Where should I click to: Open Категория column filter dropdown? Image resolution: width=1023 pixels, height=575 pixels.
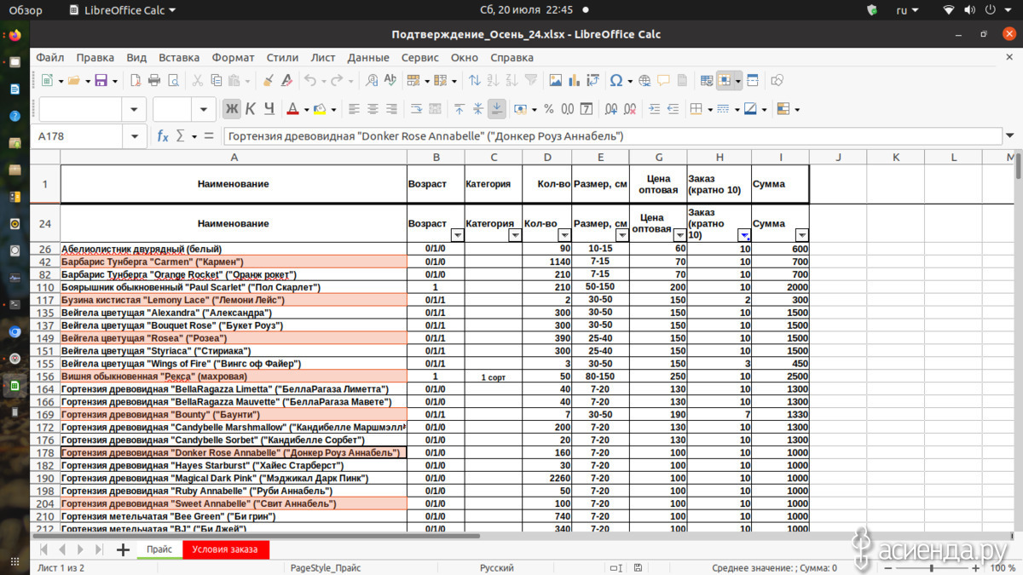click(515, 235)
